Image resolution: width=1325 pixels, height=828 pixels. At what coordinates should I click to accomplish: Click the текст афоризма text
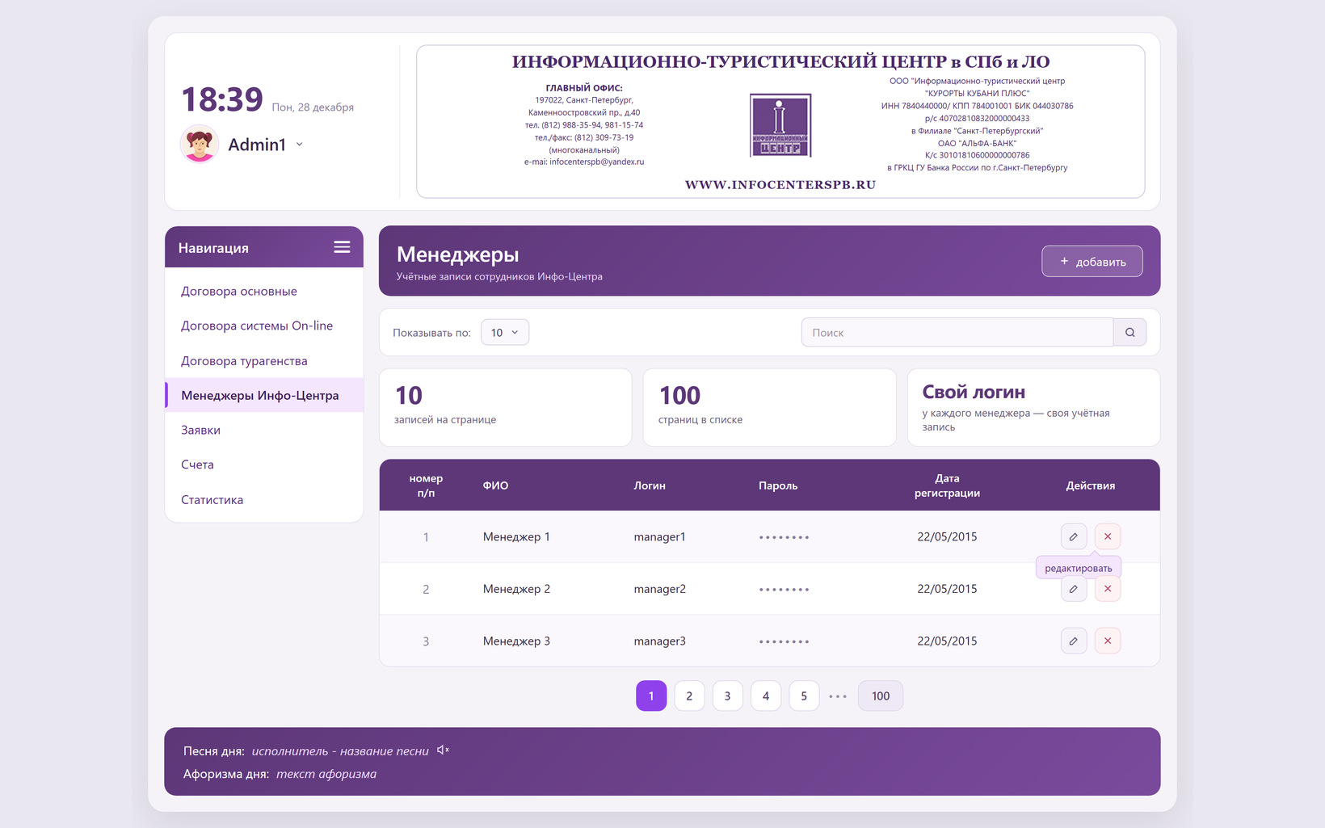pos(326,774)
